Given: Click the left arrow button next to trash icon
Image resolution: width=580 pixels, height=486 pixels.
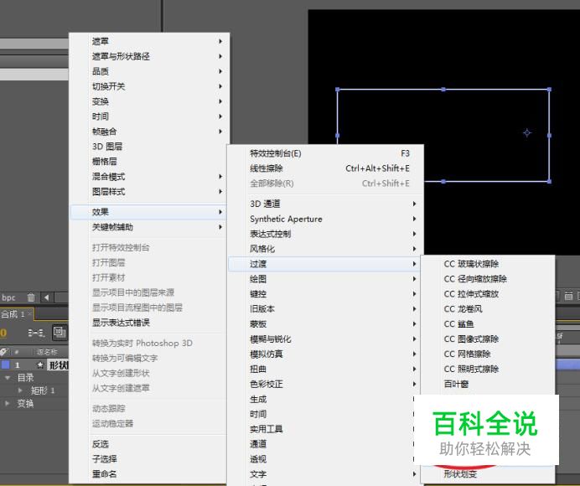Looking at the screenshot, I should [x=47, y=297].
